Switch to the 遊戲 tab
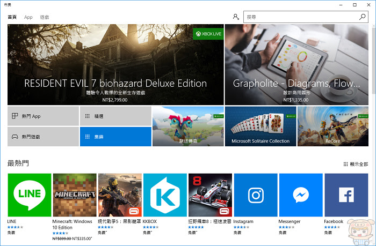Screen dimensions: 376x246 tap(45, 17)
